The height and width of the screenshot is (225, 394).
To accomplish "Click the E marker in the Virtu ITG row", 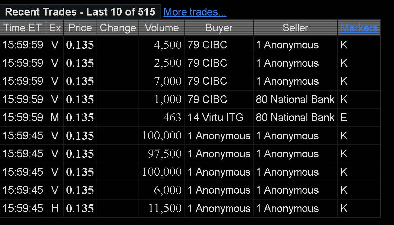I will (x=344, y=118).
